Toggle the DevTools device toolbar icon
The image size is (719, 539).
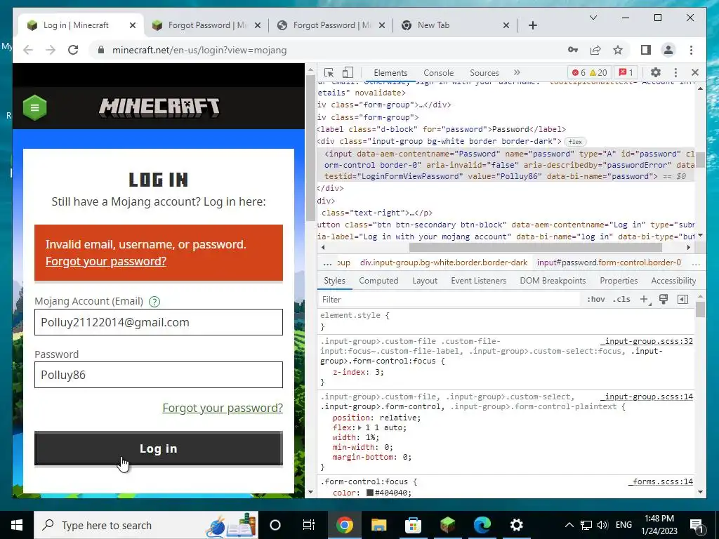point(348,72)
